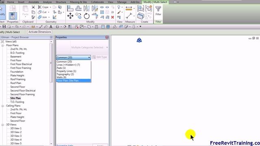
Task: Open 'Roof Framing' floor plan view
Action: [x=18, y=79]
